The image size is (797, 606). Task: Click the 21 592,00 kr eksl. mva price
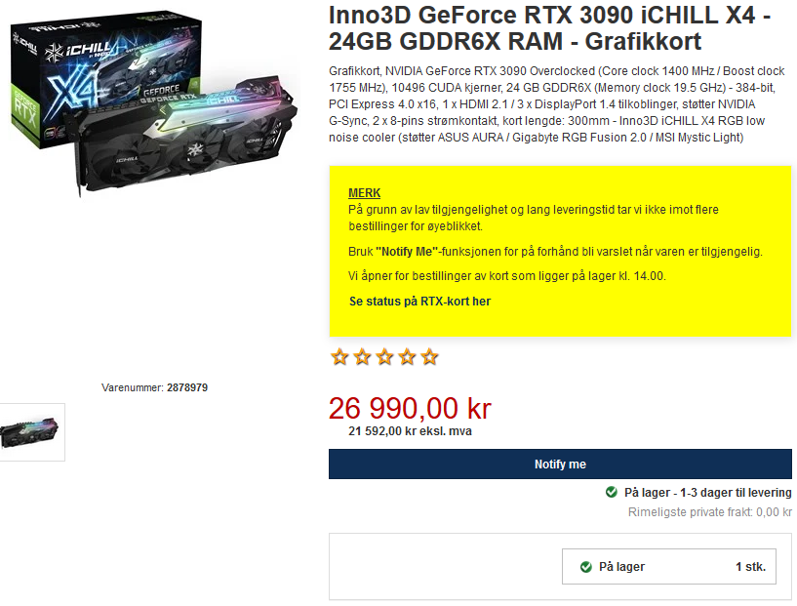410,431
